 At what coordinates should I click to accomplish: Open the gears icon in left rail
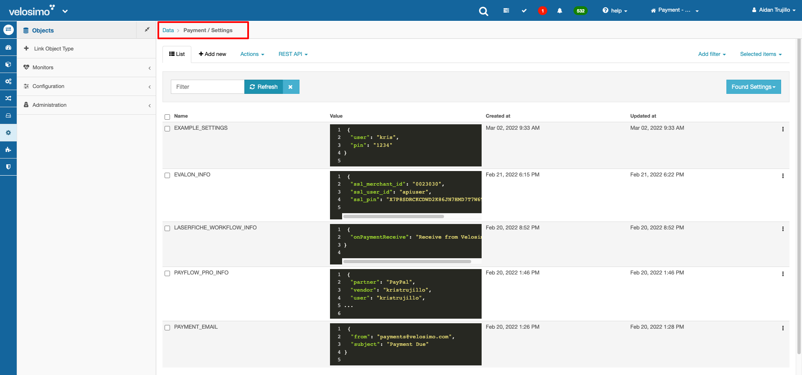8,81
